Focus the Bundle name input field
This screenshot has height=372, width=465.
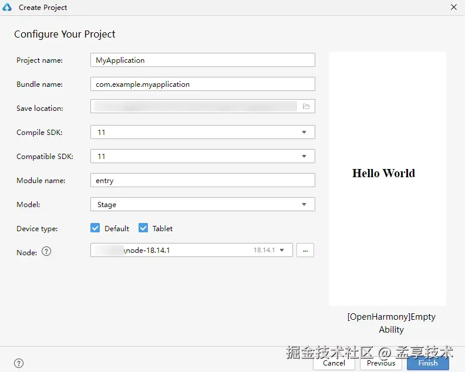203,84
